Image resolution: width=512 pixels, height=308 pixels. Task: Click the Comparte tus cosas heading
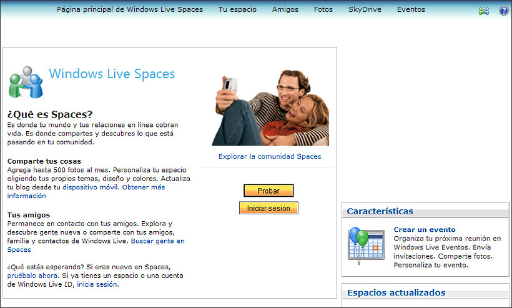pyautogui.click(x=44, y=161)
